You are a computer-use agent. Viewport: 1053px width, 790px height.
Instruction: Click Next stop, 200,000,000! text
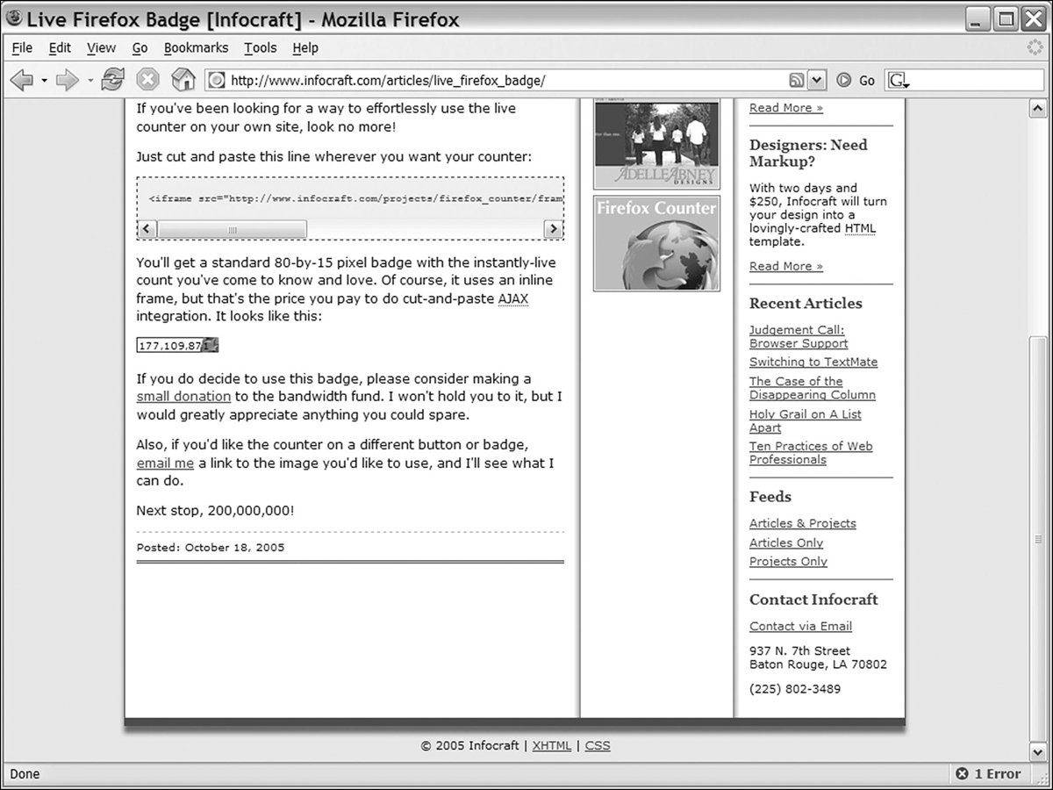[x=215, y=510]
